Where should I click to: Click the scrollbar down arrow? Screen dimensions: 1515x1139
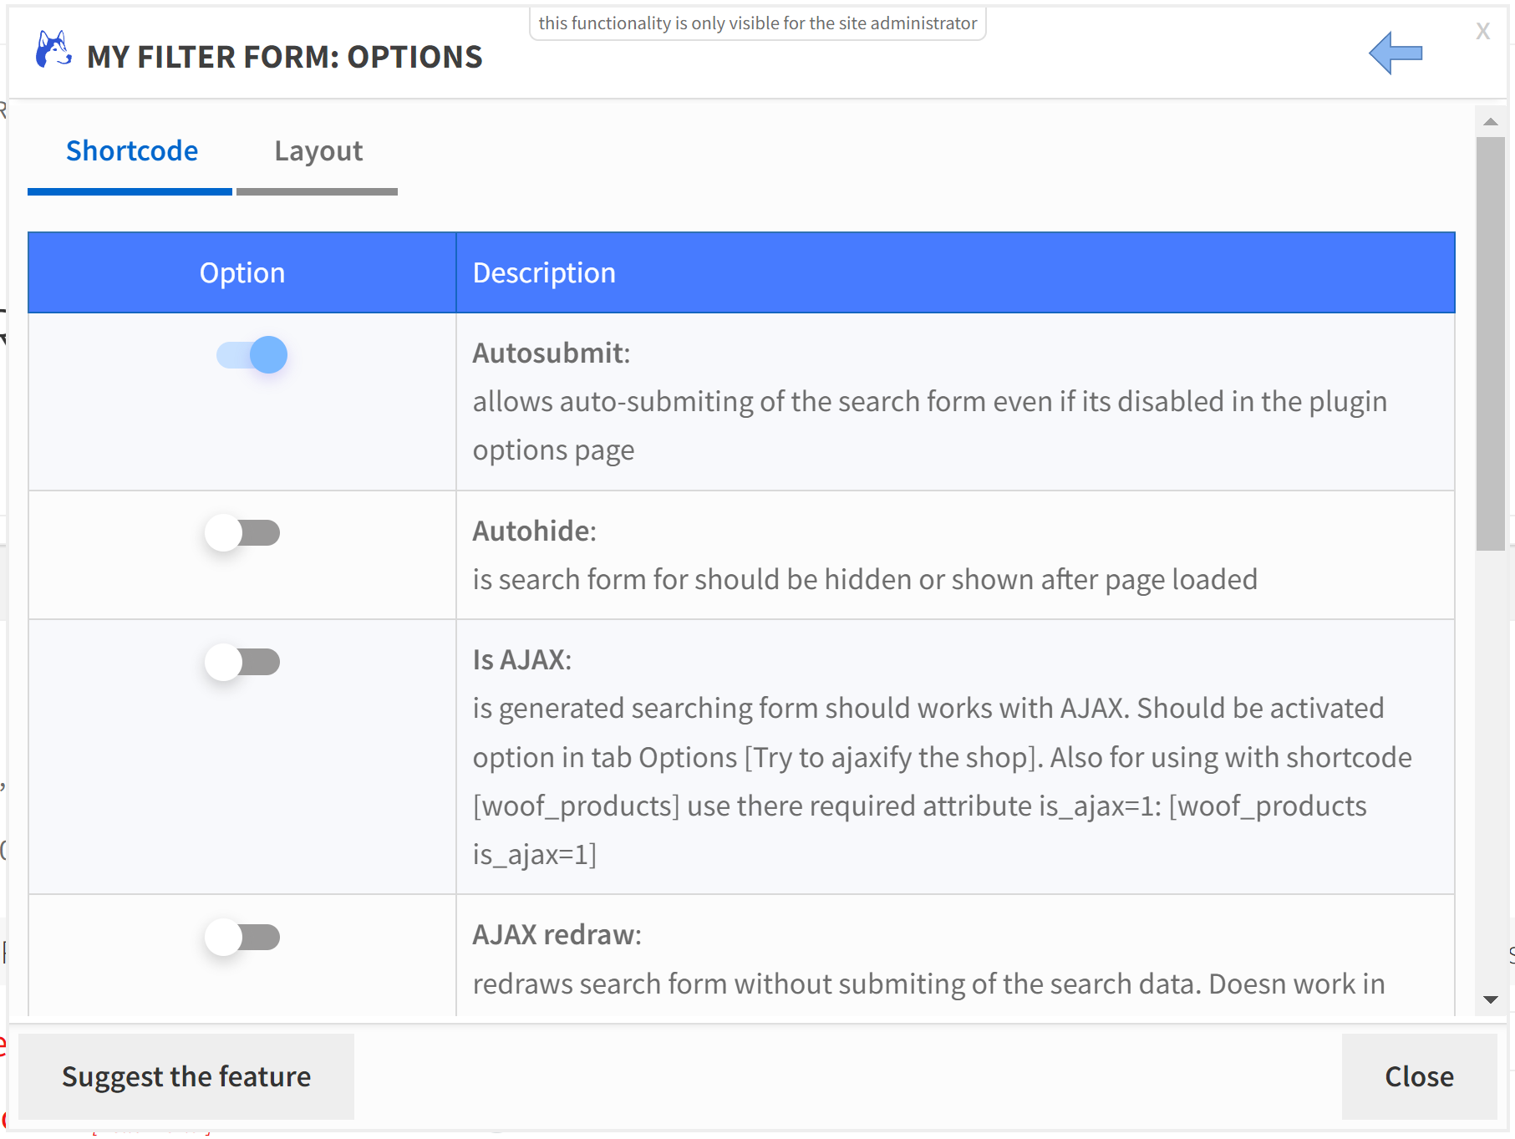pyautogui.click(x=1490, y=999)
